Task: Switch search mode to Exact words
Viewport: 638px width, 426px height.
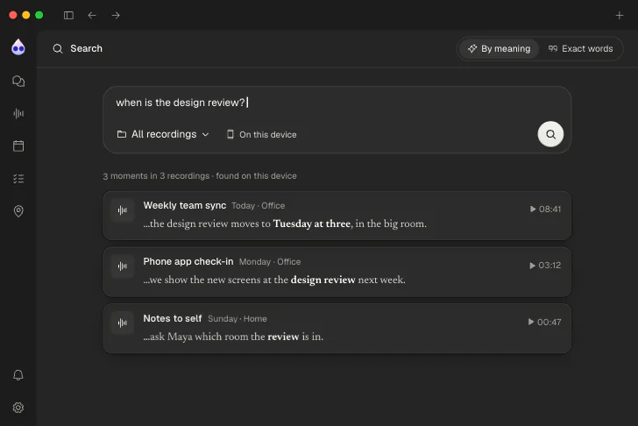Action: [581, 49]
